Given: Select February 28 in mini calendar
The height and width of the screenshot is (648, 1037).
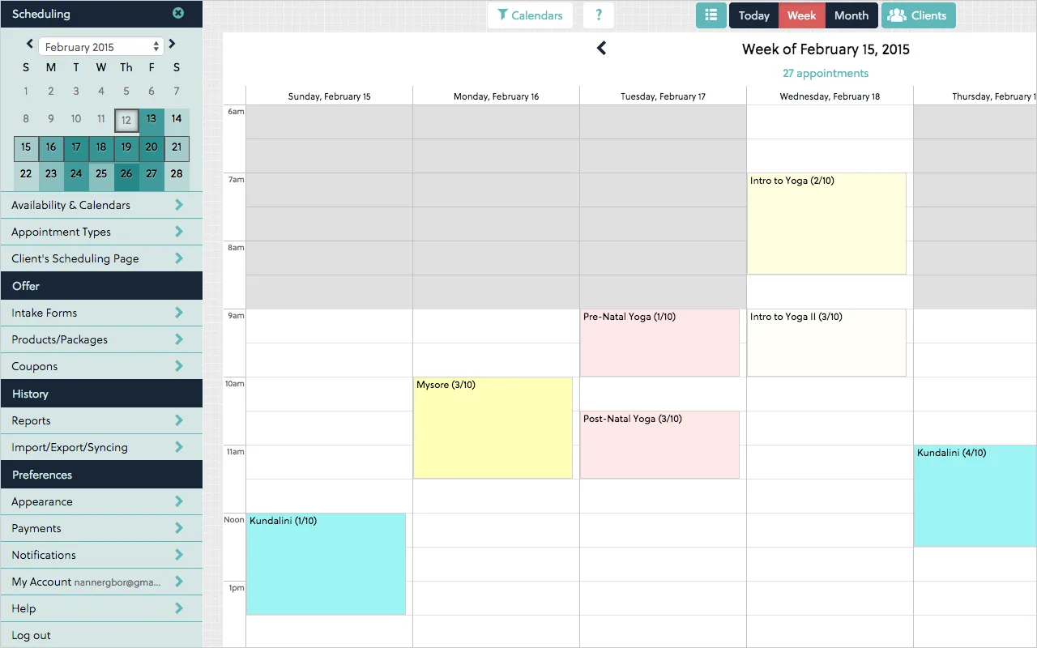Looking at the screenshot, I should click(x=177, y=176).
